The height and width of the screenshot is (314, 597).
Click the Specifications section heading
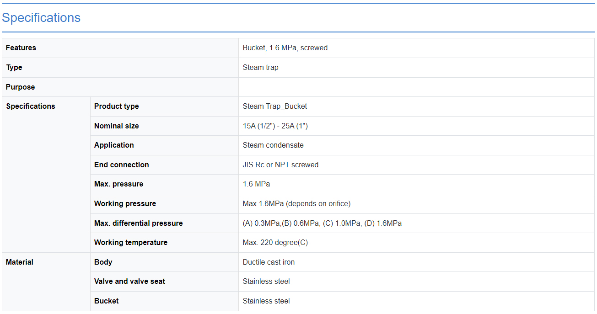[41, 18]
